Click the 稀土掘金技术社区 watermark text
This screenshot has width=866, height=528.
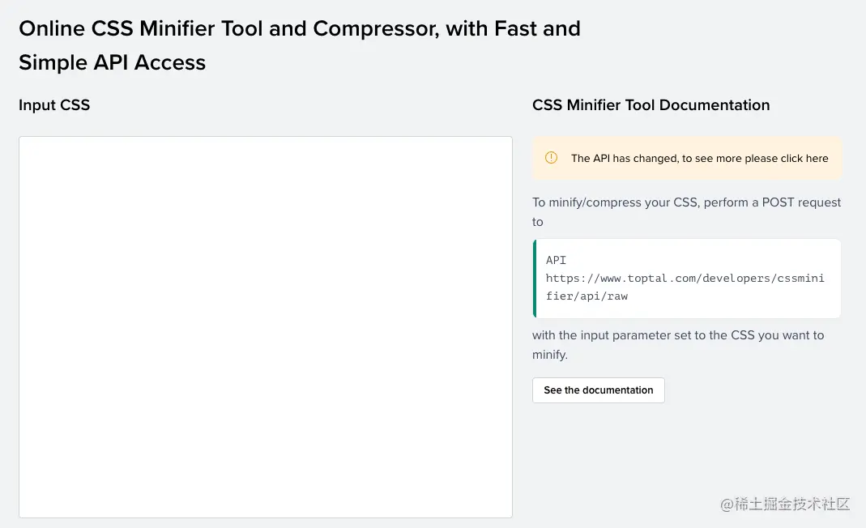point(791,504)
